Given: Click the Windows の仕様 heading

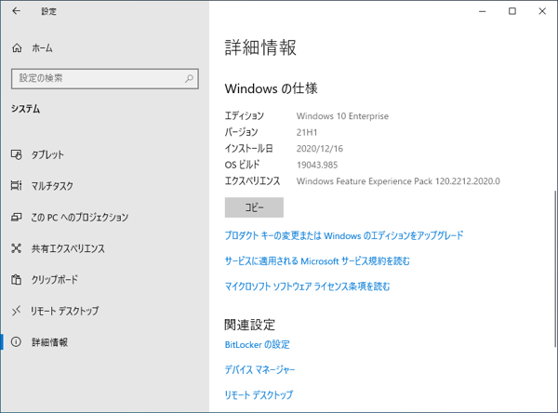Looking at the screenshot, I should point(271,88).
